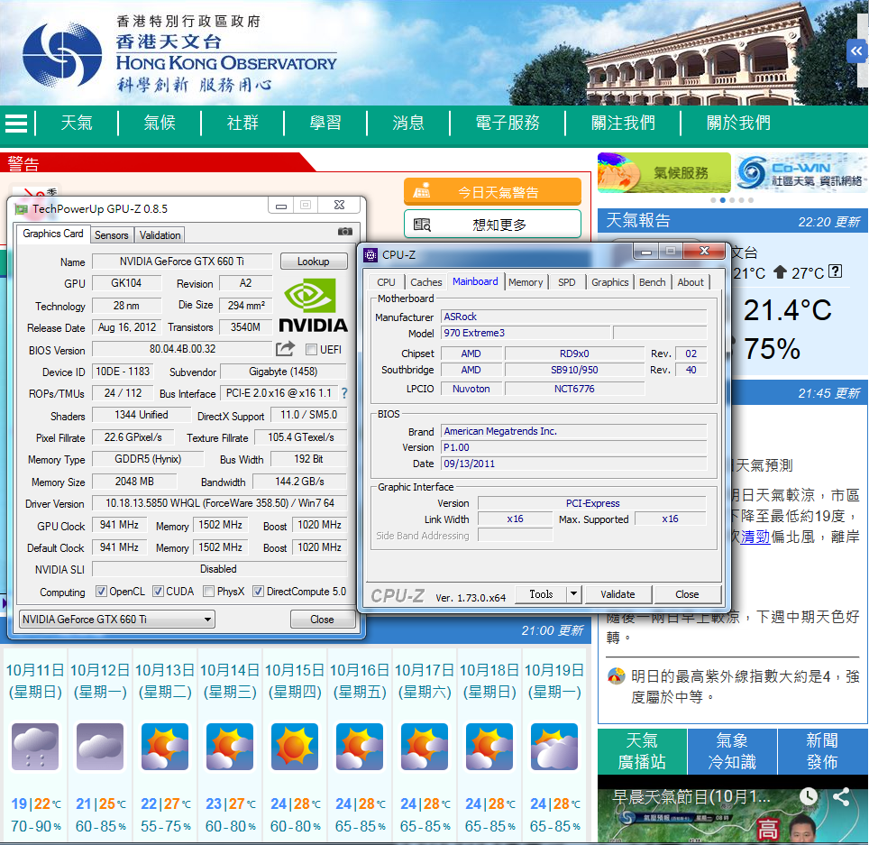Toggle the OpenCL checkbox

coord(102,591)
